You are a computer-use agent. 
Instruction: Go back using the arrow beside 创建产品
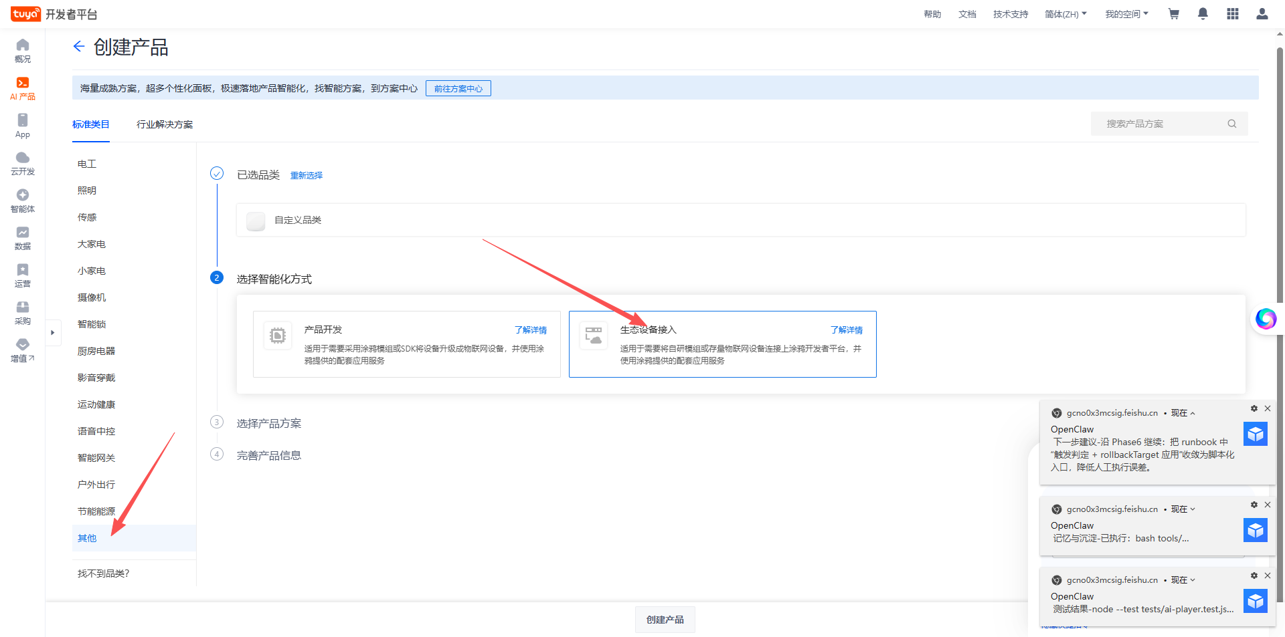tap(79, 46)
